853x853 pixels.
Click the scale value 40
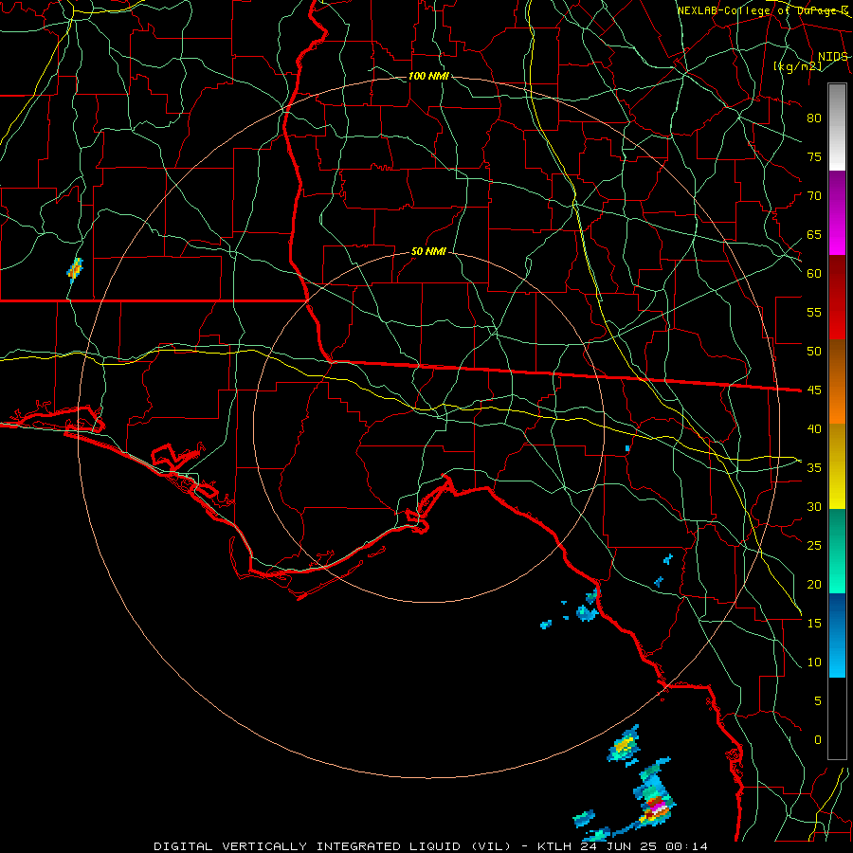click(814, 428)
